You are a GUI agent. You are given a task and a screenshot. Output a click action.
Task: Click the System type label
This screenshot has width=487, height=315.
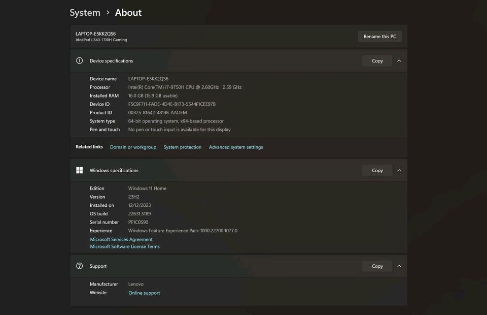(102, 121)
